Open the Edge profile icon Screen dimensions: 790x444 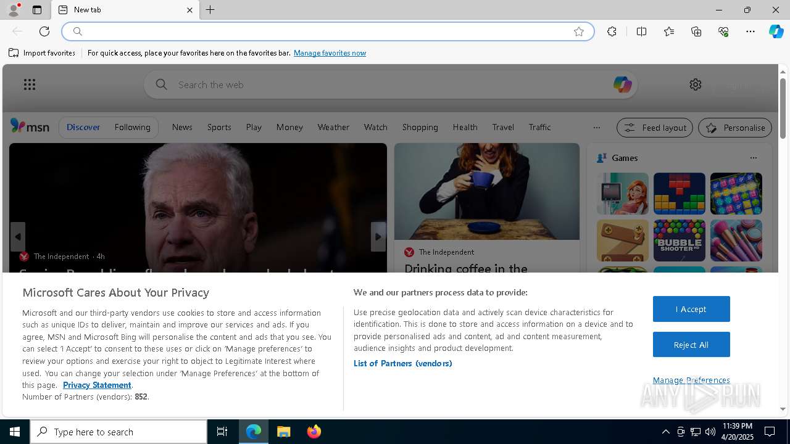coord(14,10)
